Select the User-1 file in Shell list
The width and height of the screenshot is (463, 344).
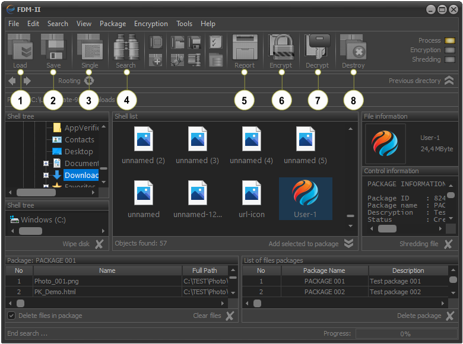point(305,199)
